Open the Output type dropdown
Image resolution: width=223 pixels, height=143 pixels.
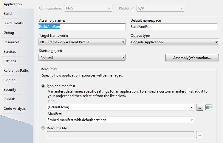point(174,42)
